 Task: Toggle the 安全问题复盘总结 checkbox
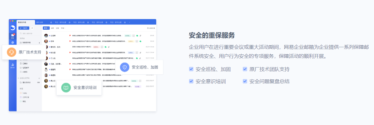[x=245, y=81]
